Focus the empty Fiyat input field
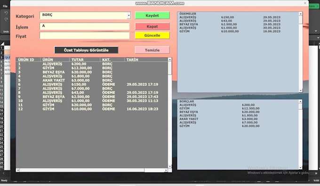The width and height of the screenshot is (320, 186). pyautogui.click(x=85, y=36)
